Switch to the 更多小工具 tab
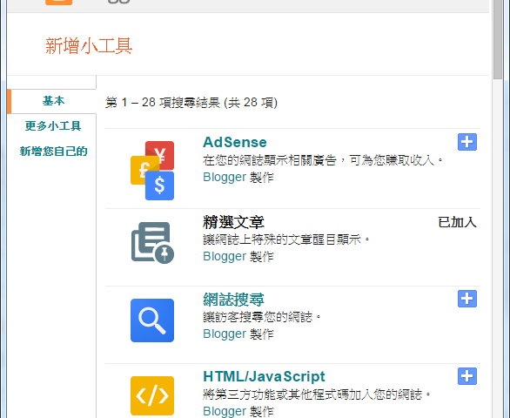Image resolution: width=510 pixels, height=418 pixels. 53,126
